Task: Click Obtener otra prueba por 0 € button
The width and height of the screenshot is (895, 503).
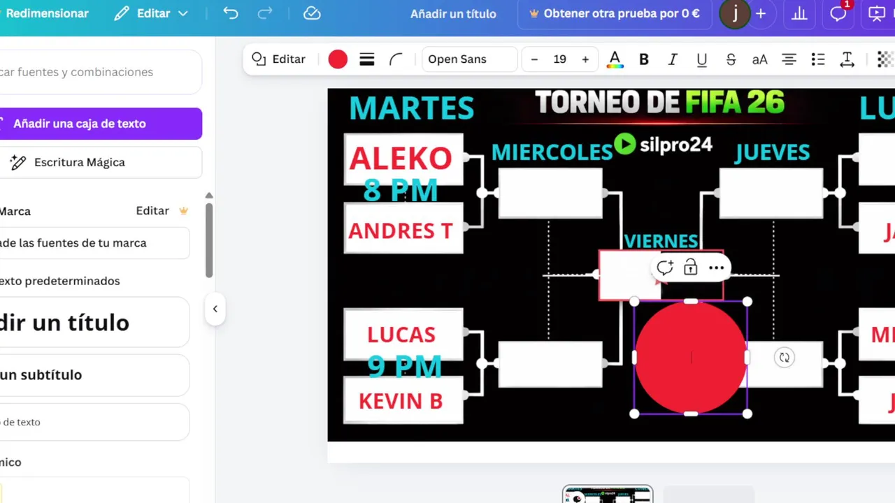Action: 615,14
